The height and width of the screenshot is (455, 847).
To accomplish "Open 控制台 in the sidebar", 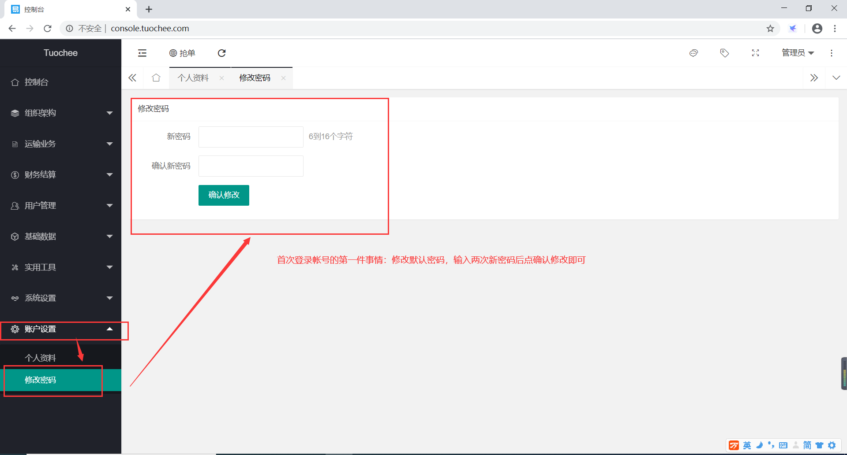I will click(60, 82).
